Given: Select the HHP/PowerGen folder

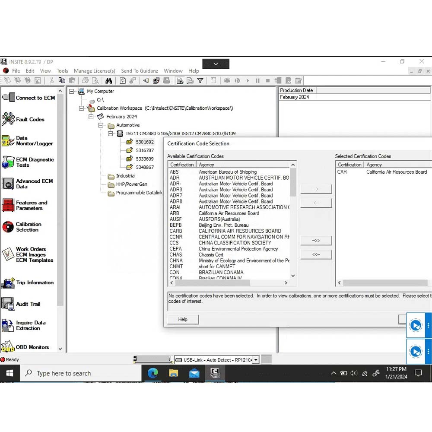Looking at the screenshot, I should [131, 184].
